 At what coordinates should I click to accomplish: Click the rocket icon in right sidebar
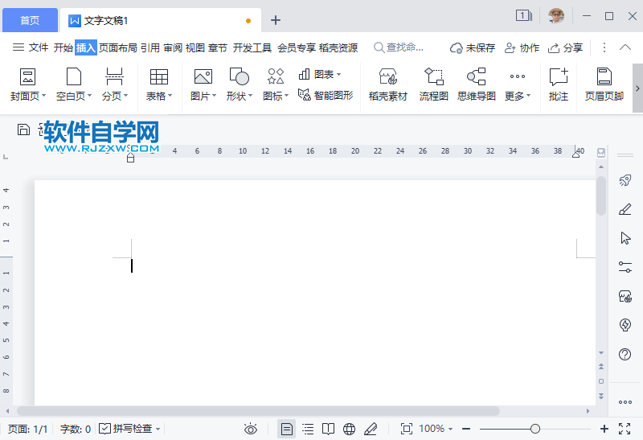[625, 180]
